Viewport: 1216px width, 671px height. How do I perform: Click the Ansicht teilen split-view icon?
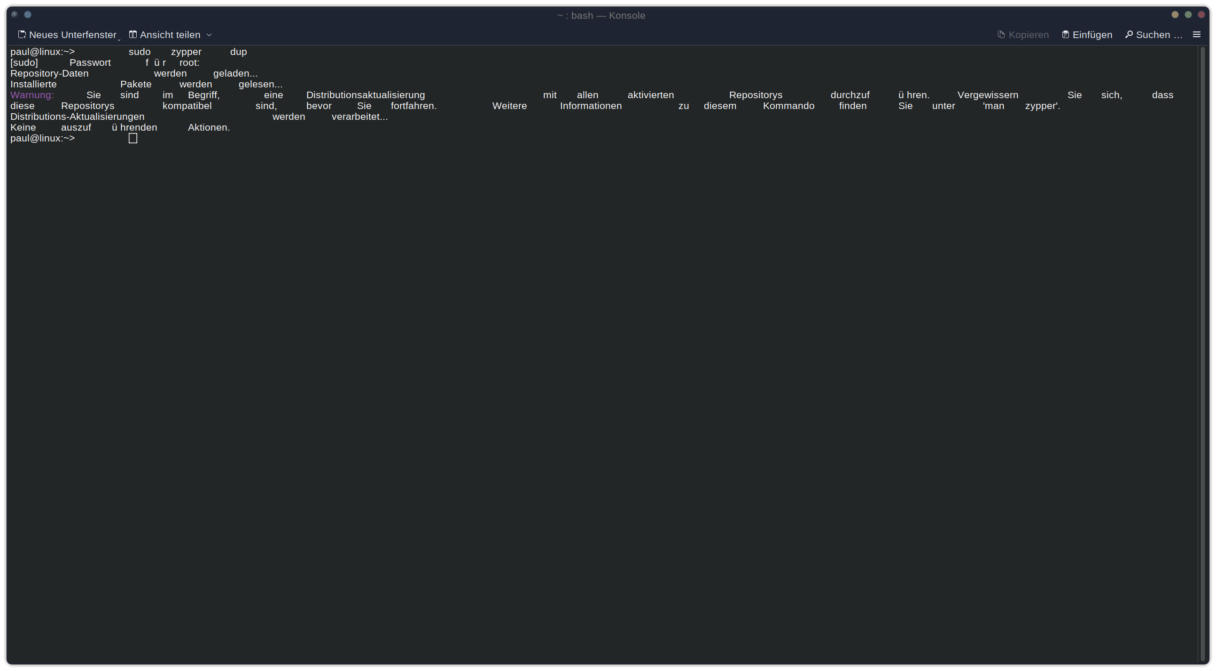point(133,34)
